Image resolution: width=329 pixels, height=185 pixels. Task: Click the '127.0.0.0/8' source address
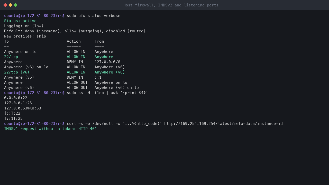[107, 62]
